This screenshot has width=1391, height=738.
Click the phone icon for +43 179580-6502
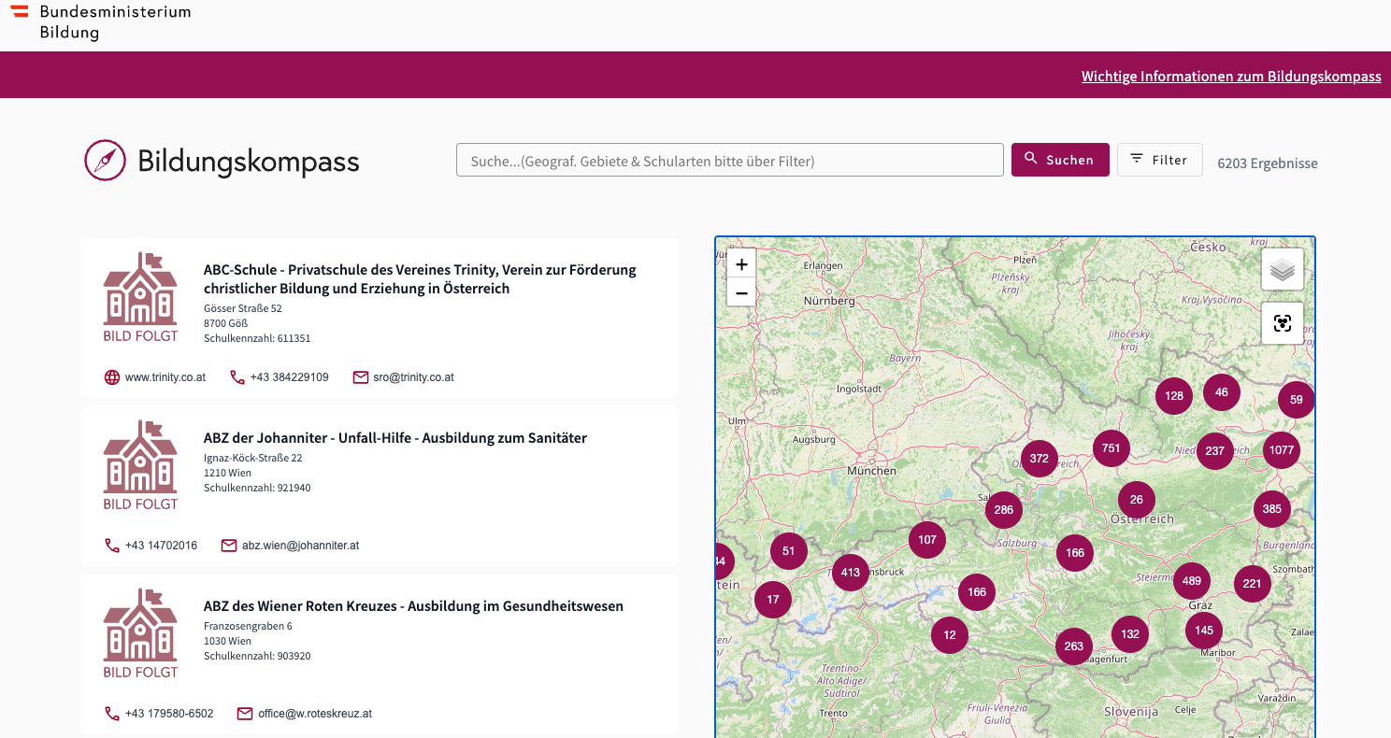[x=112, y=714]
